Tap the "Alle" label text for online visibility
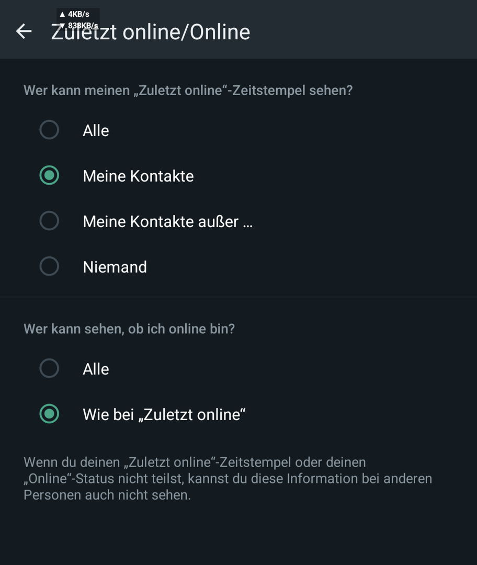This screenshot has height=565, width=477. (x=96, y=369)
